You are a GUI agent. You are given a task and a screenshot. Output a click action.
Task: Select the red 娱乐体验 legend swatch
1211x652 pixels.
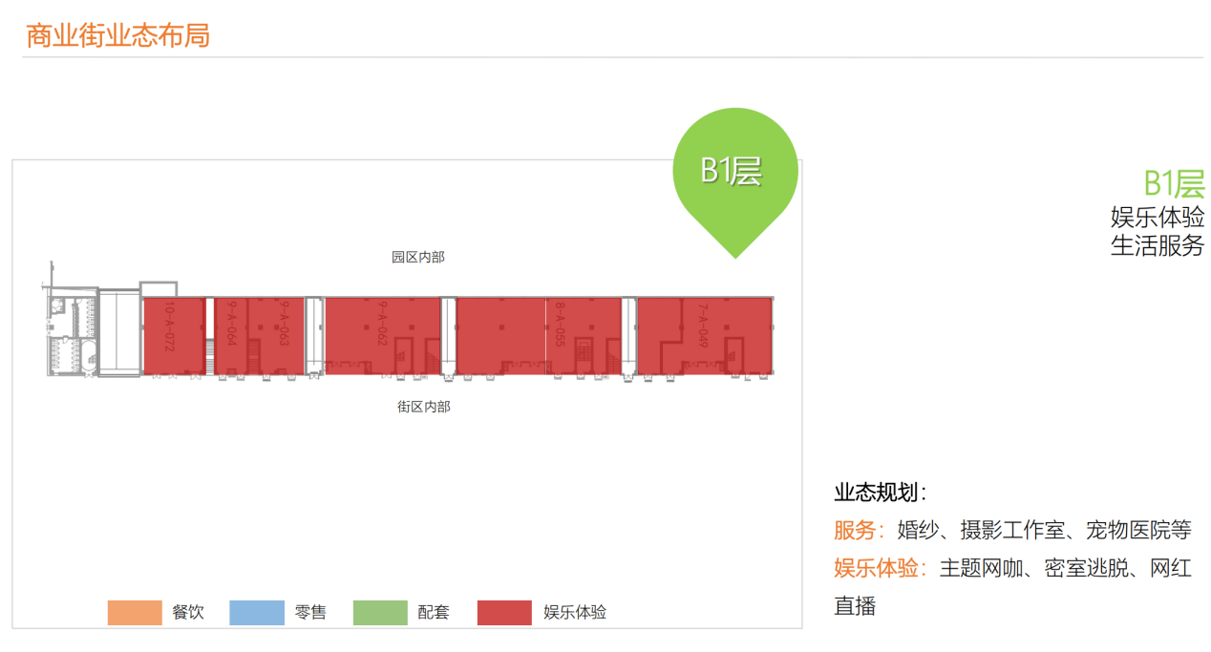tap(504, 613)
